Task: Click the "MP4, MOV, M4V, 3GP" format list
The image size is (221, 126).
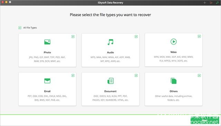Action: click(x=173, y=59)
